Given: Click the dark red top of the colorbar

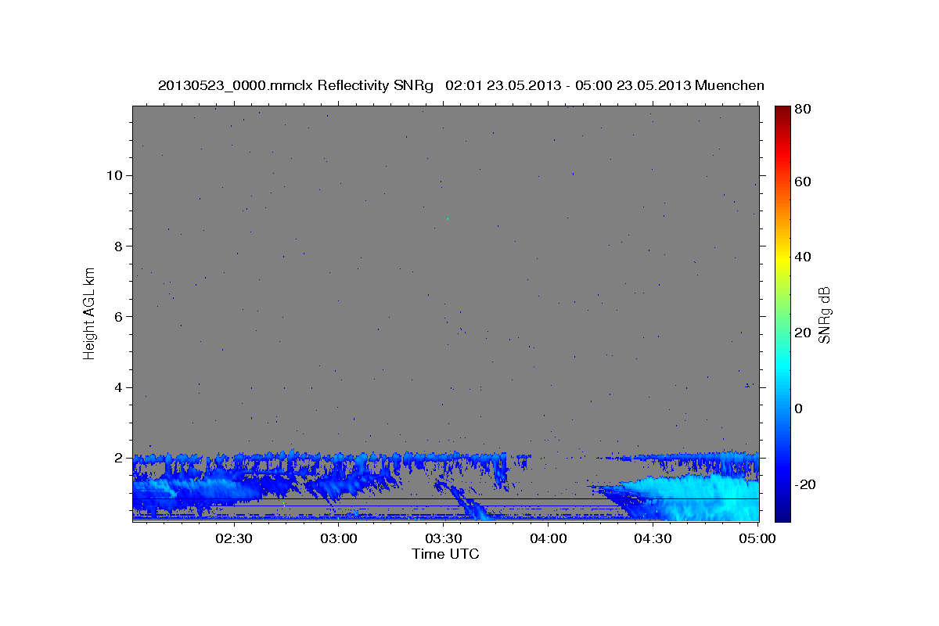Looking at the screenshot, I should tap(782, 112).
